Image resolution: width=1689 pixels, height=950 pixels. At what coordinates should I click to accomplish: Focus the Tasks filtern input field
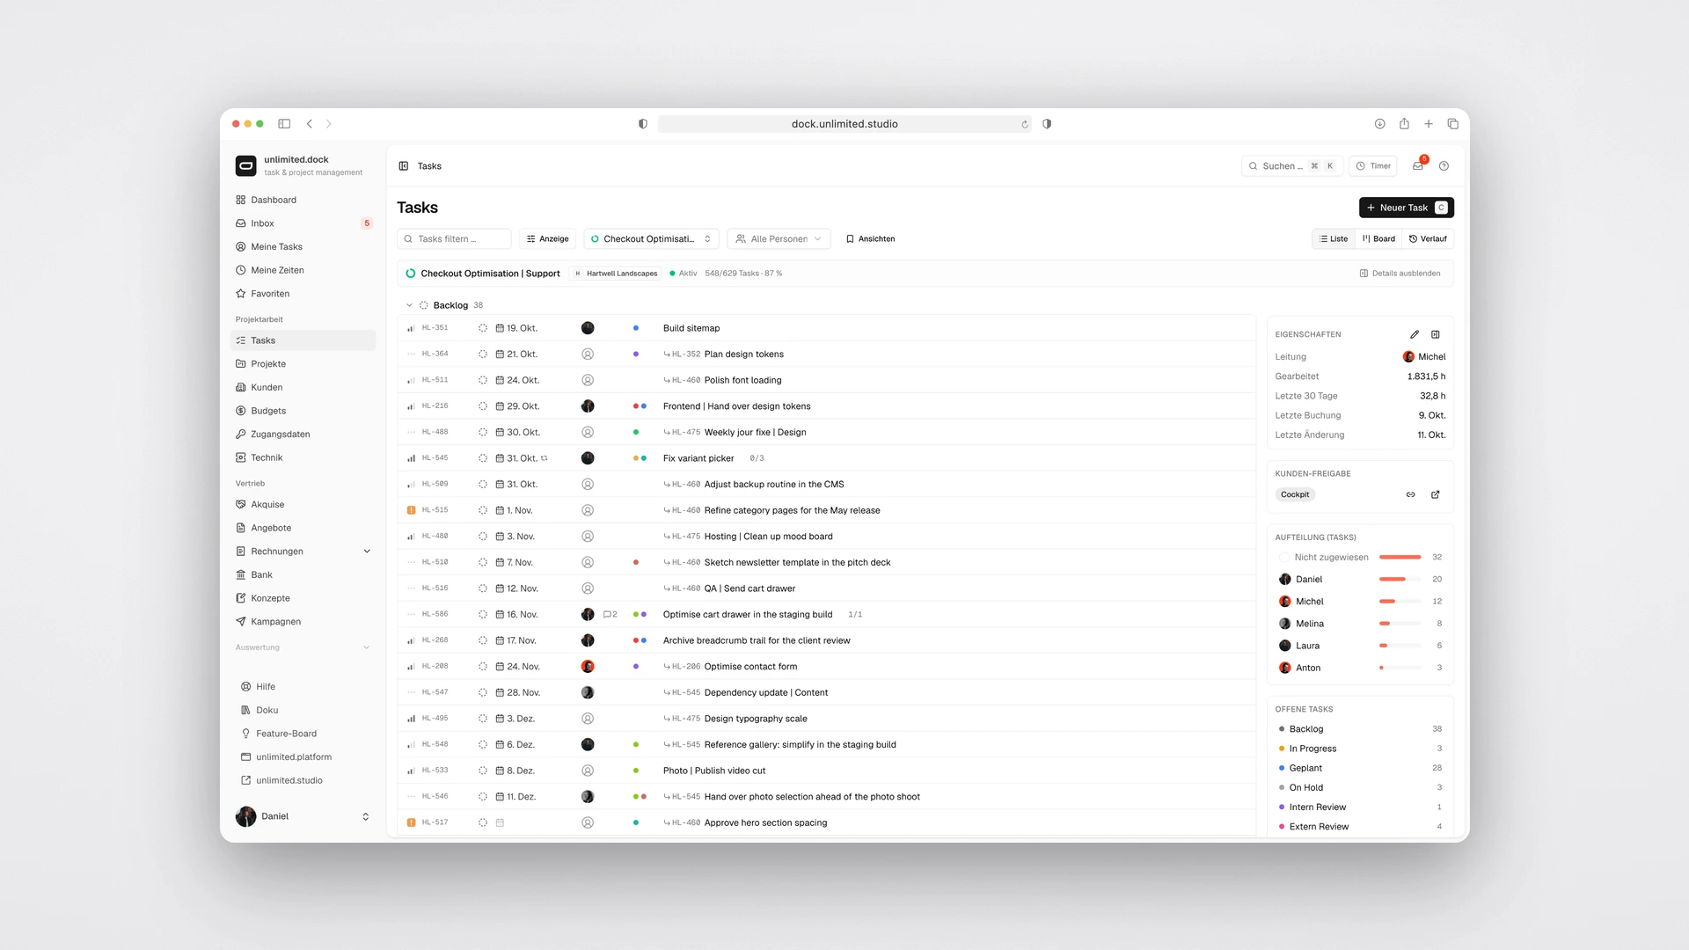point(454,239)
